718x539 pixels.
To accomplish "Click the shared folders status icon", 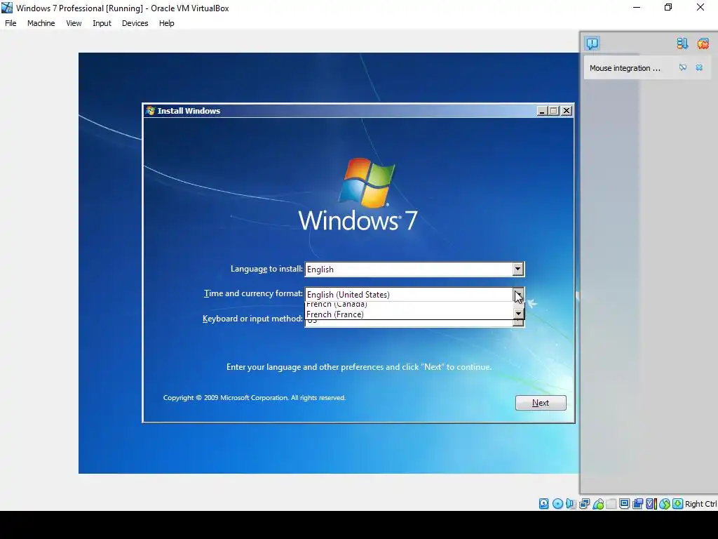I will point(611,504).
